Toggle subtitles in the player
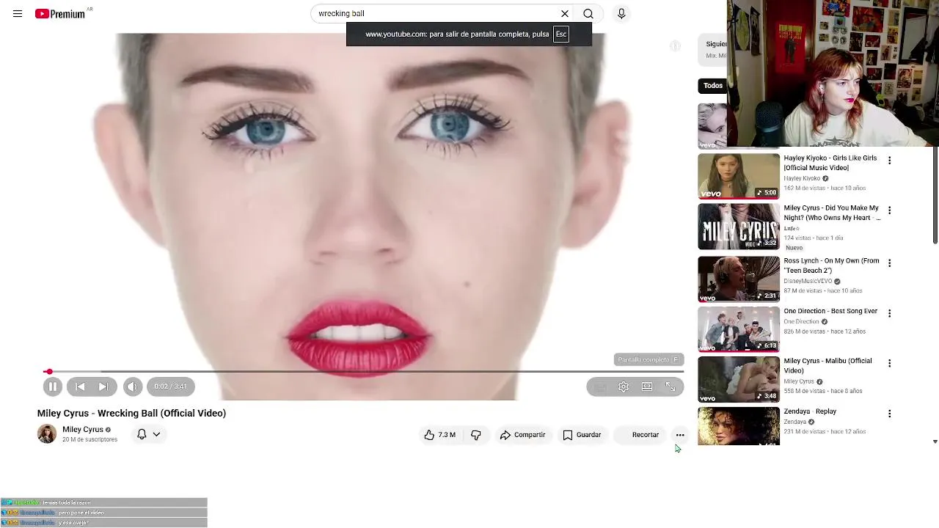 click(600, 386)
